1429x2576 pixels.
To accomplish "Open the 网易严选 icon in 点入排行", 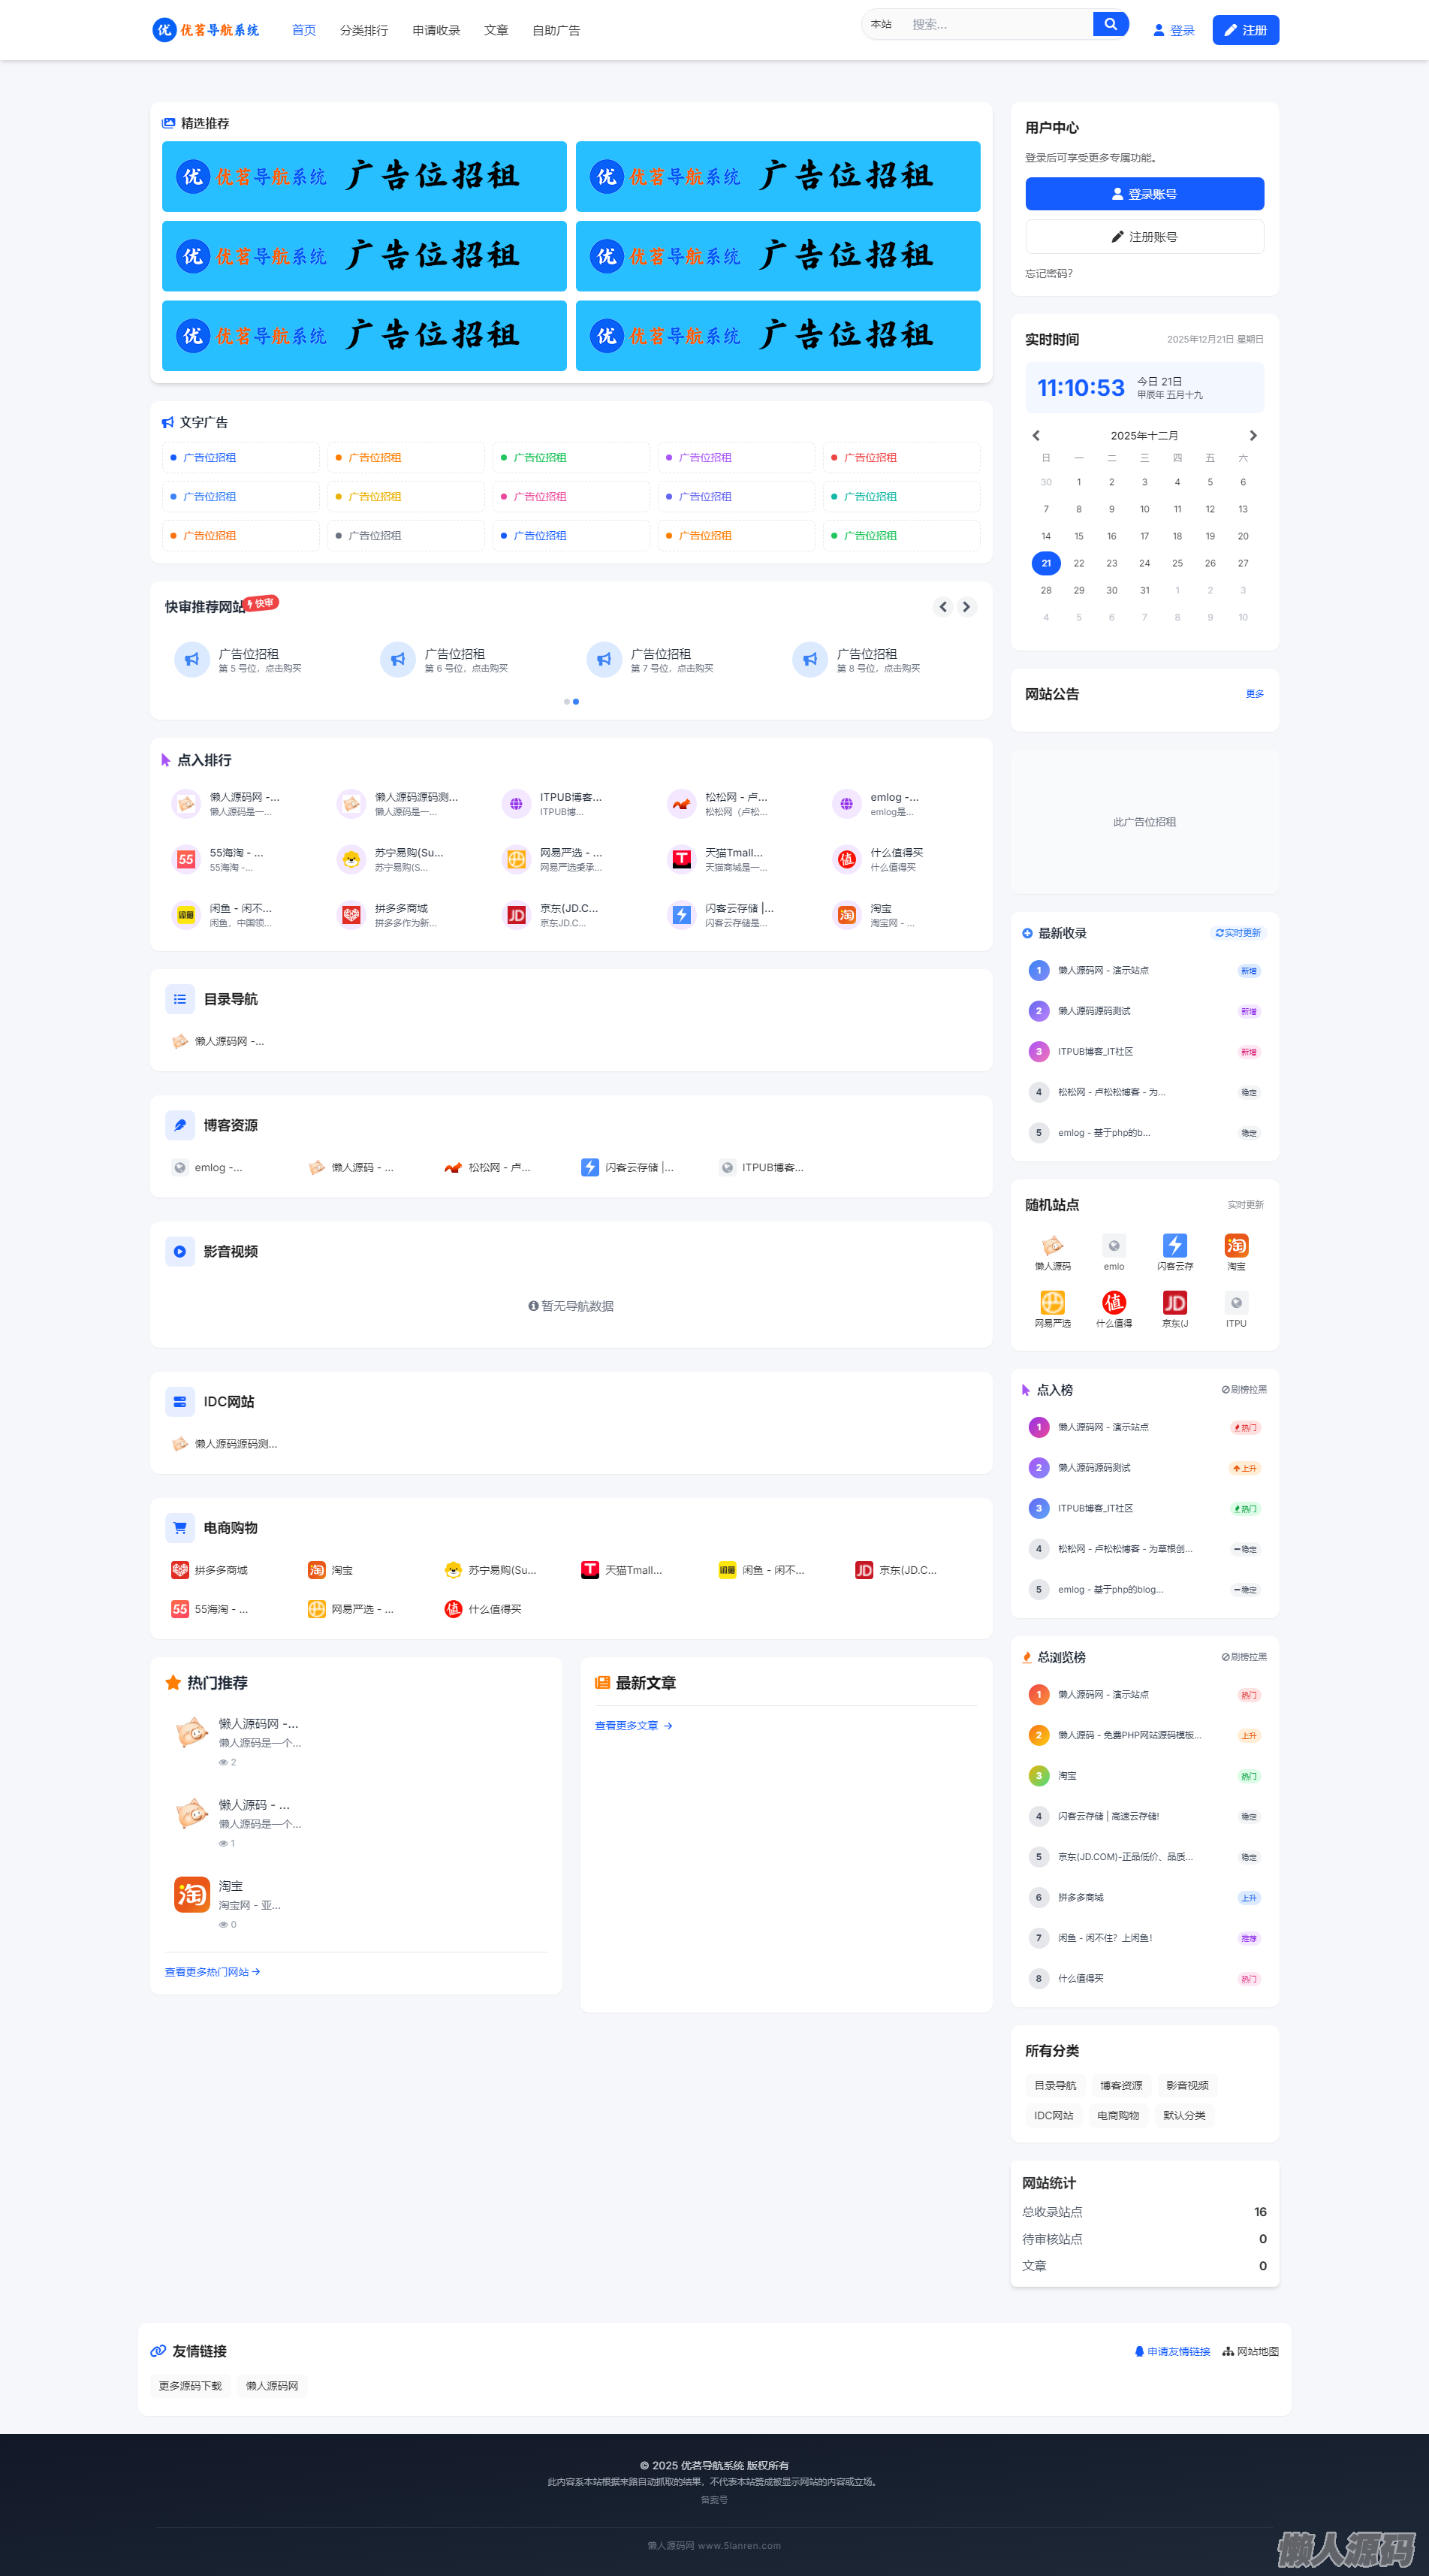I will pyautogui.click(x=517, y=859).
